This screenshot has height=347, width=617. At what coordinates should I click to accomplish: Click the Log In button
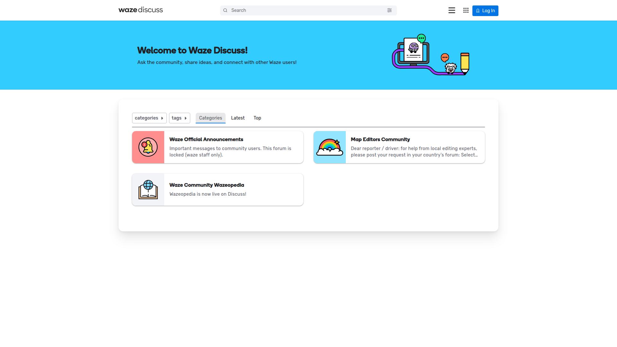coord(485,11)
